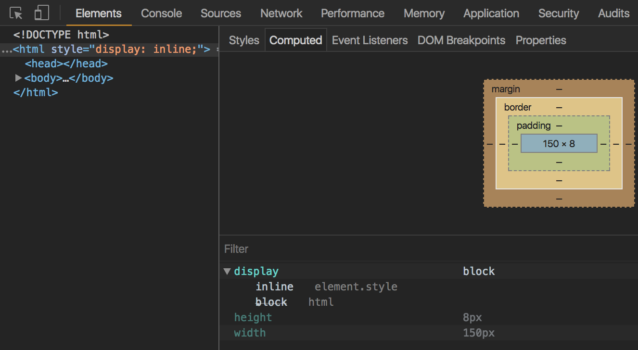The image size is (638, 350).
Task: Click the 150 × 8 content box
Action: coord(559,143)
